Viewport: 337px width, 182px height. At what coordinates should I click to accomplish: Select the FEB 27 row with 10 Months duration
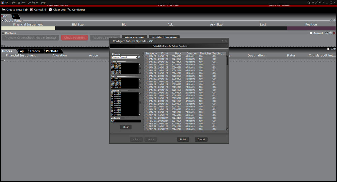point(185,129)
